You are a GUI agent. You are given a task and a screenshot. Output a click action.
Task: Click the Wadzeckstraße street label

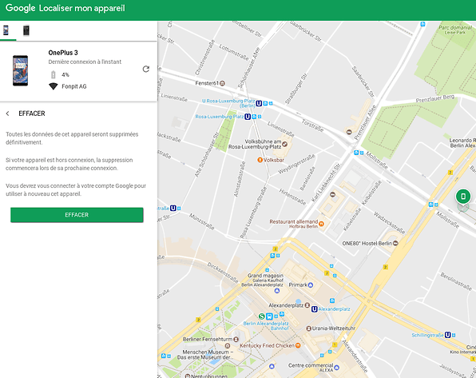(x=389, y=223)
